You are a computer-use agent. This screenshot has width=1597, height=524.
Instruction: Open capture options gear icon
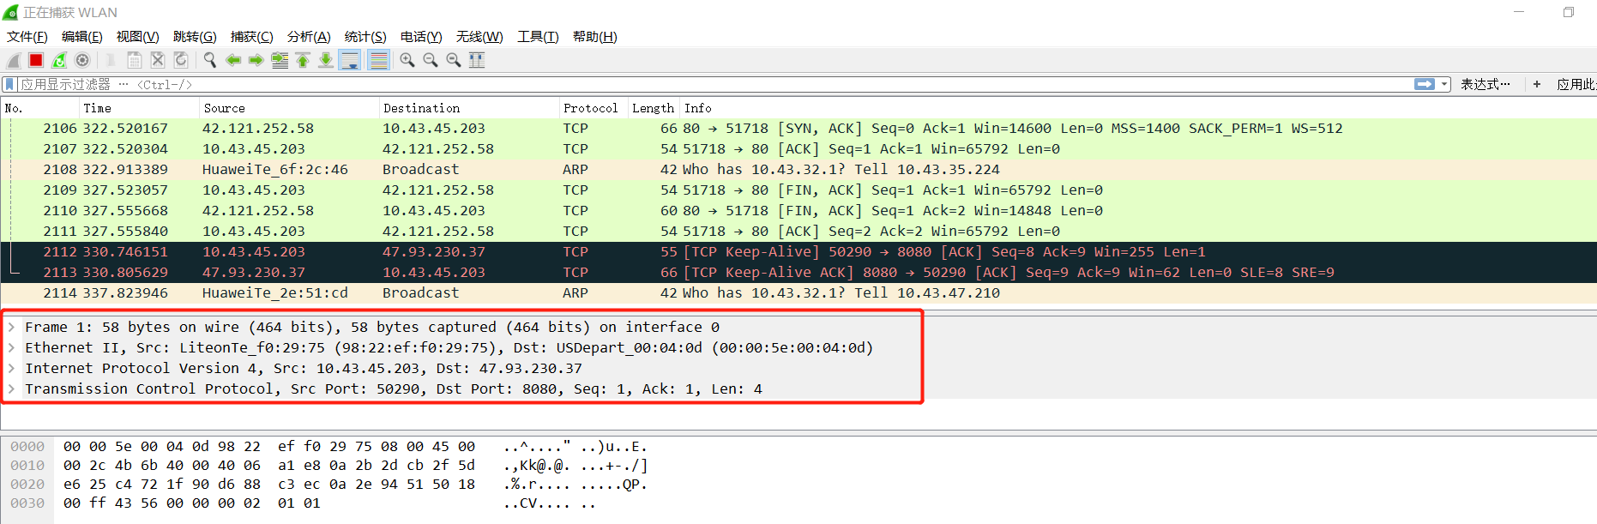[x=82, y=60]
